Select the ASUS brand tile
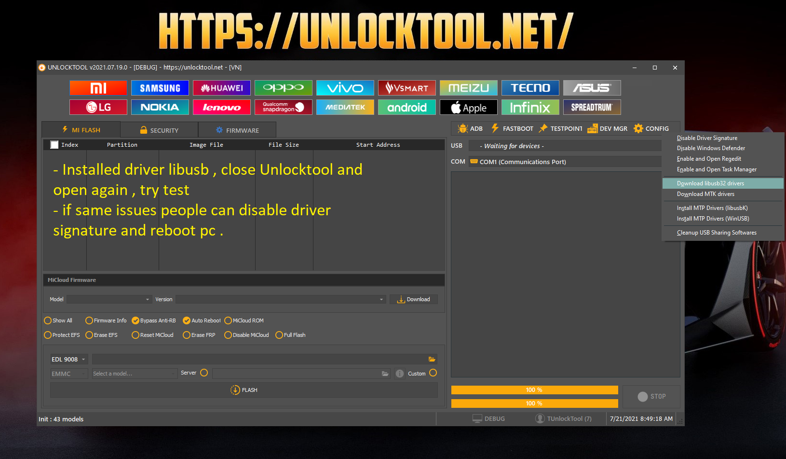 [592, 88]
